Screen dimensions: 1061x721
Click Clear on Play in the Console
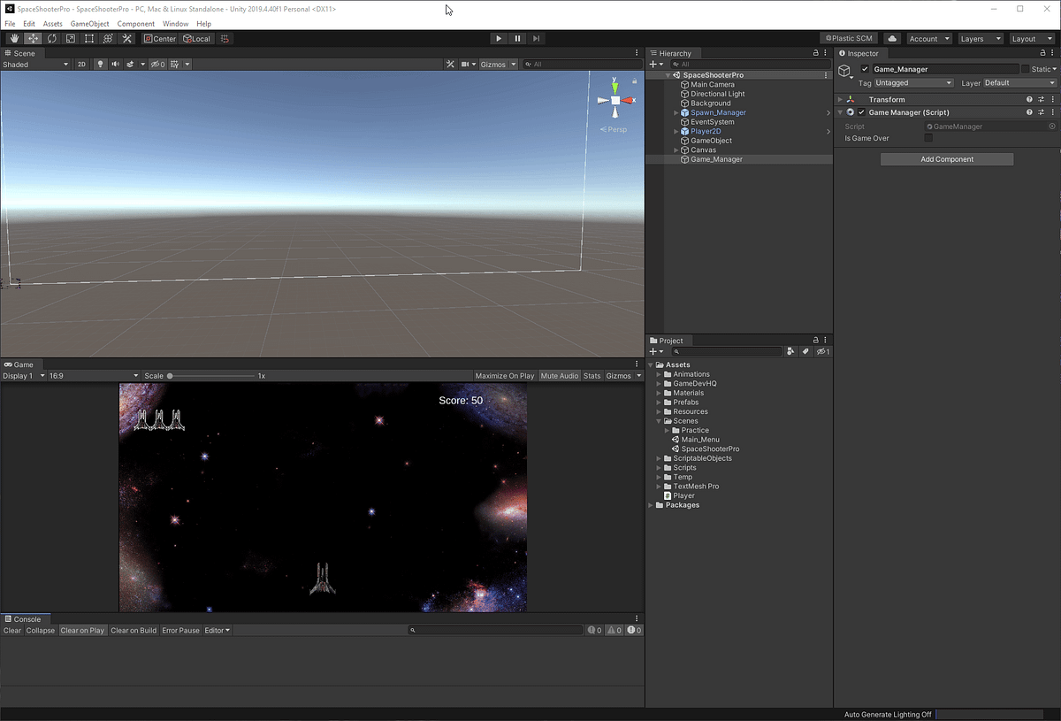click(x=82, y=630)
